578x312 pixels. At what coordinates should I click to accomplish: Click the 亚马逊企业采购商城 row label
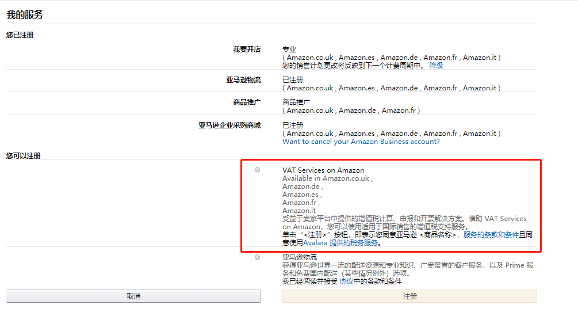pos(229,125)
